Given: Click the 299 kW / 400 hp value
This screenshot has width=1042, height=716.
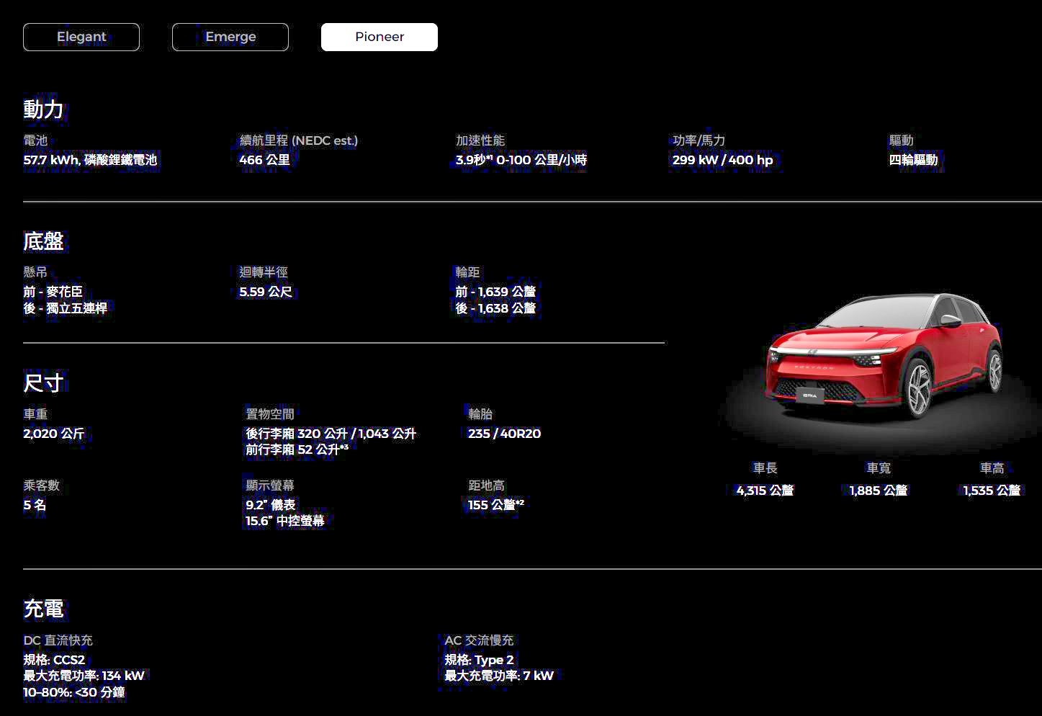Looking at the screenshot, I should tap(722, 160).
